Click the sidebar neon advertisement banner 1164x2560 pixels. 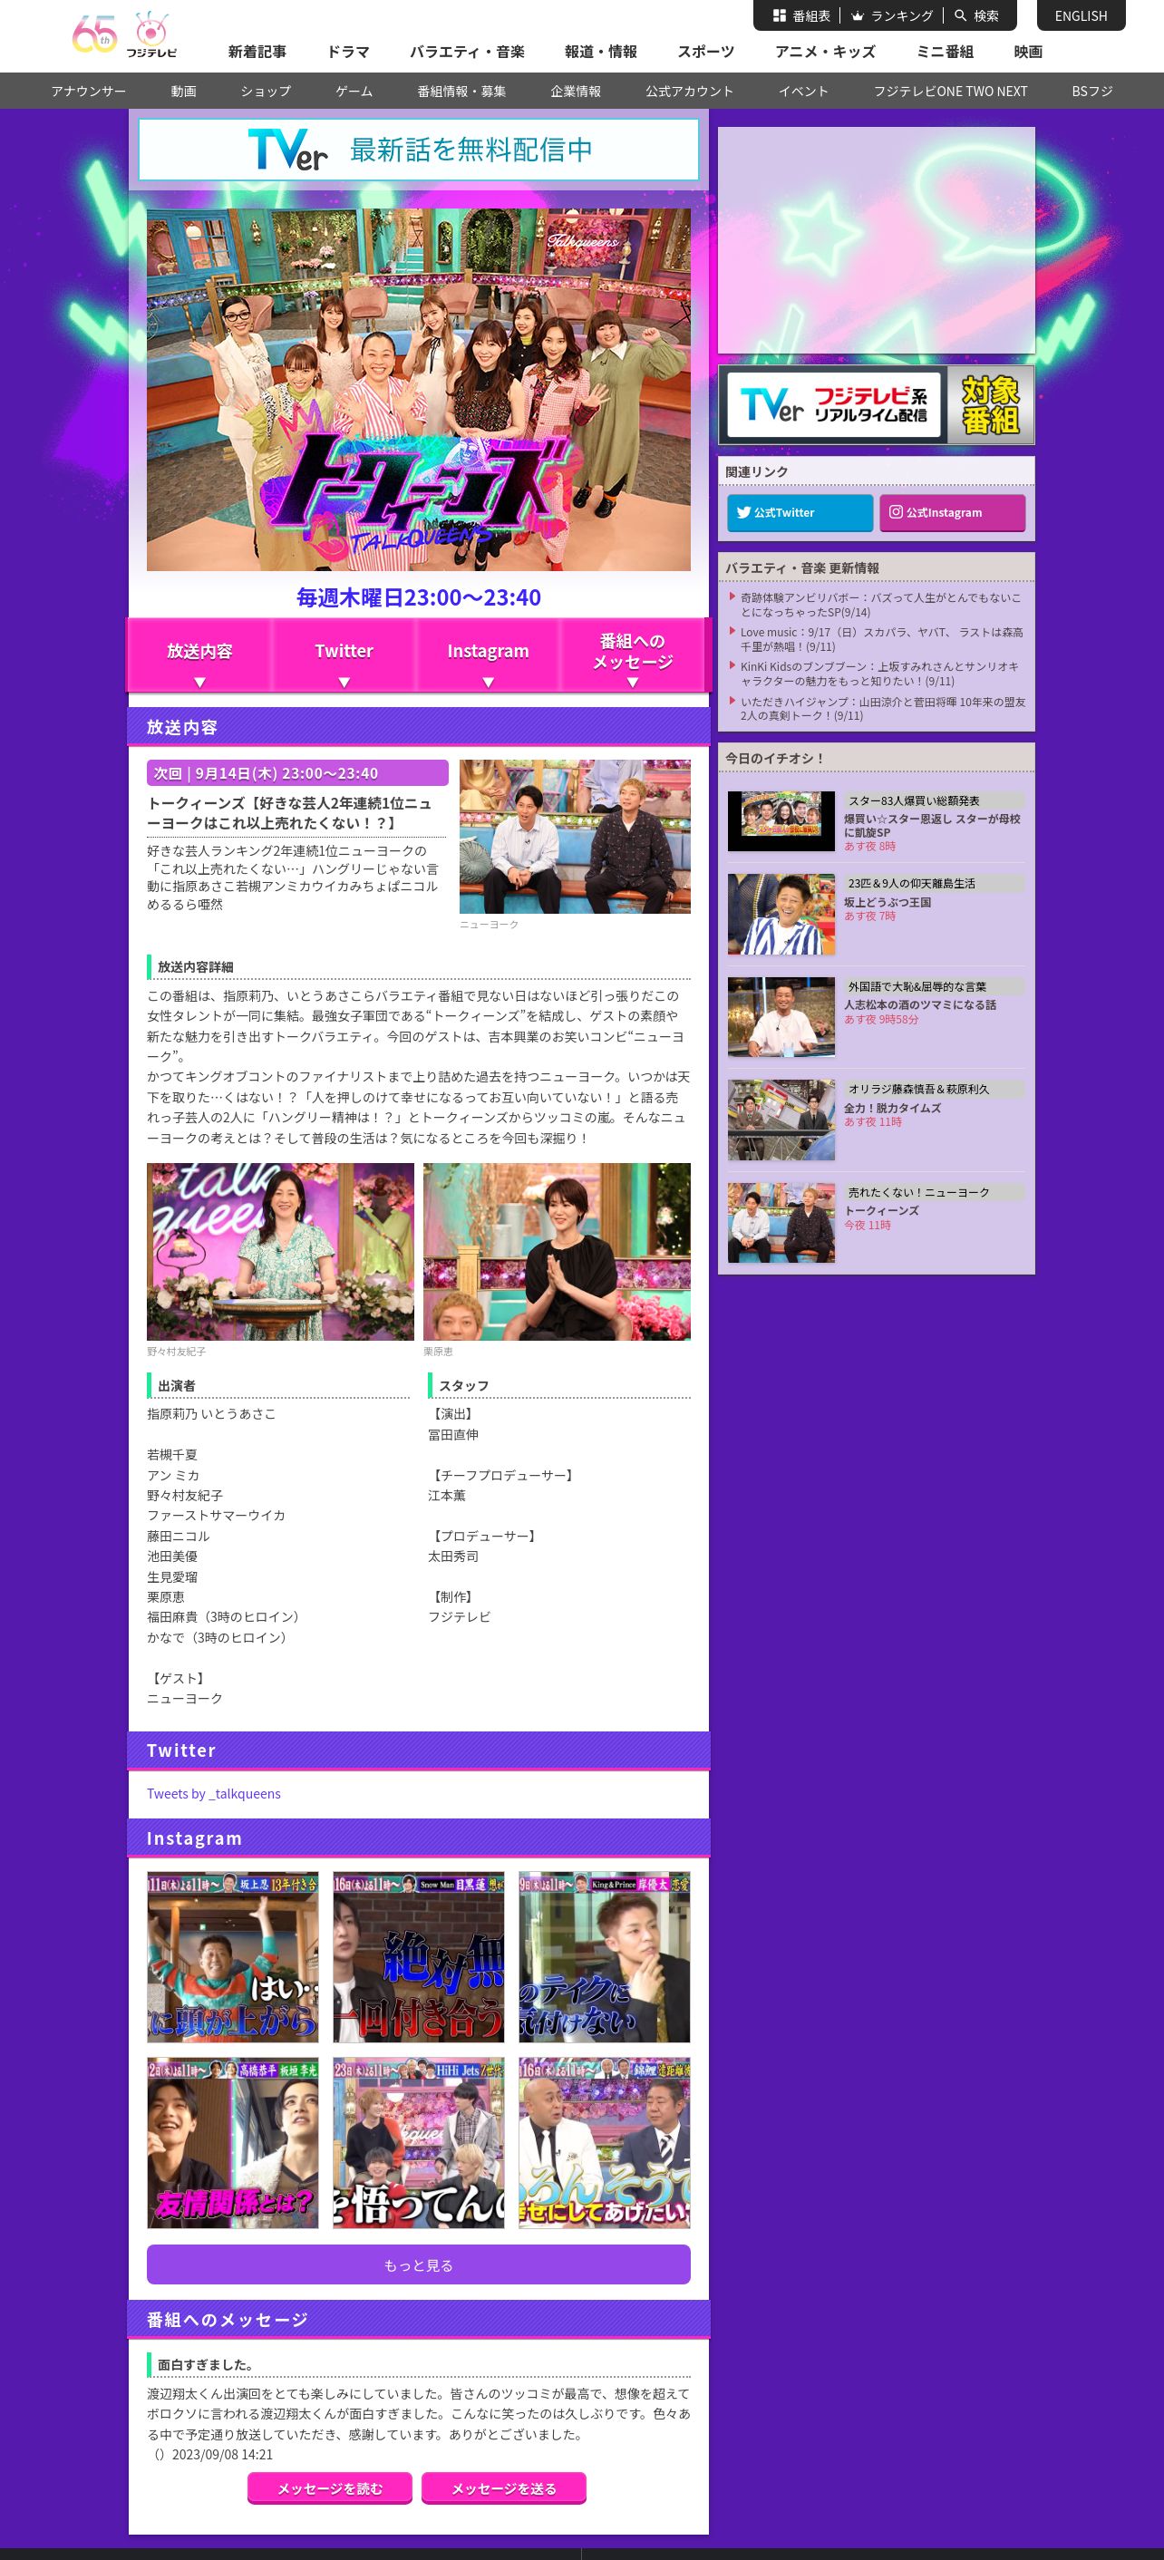pos(876,240)
